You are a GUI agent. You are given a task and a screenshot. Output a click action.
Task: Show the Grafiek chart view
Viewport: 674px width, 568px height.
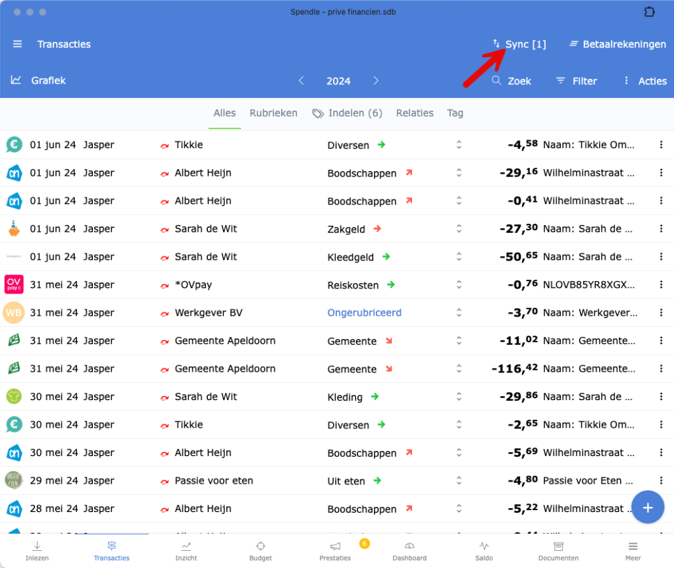(38, 80)
